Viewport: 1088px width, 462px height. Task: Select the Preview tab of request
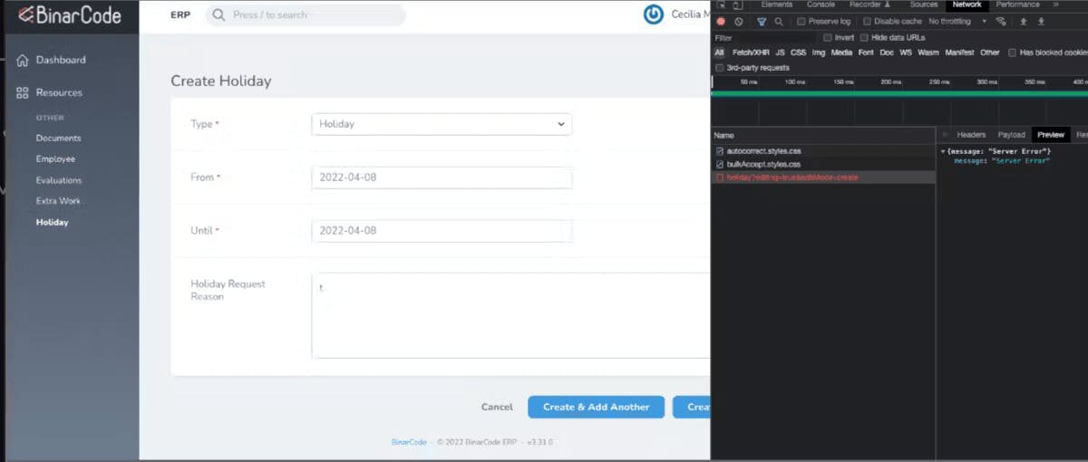tap(1051, 135)
